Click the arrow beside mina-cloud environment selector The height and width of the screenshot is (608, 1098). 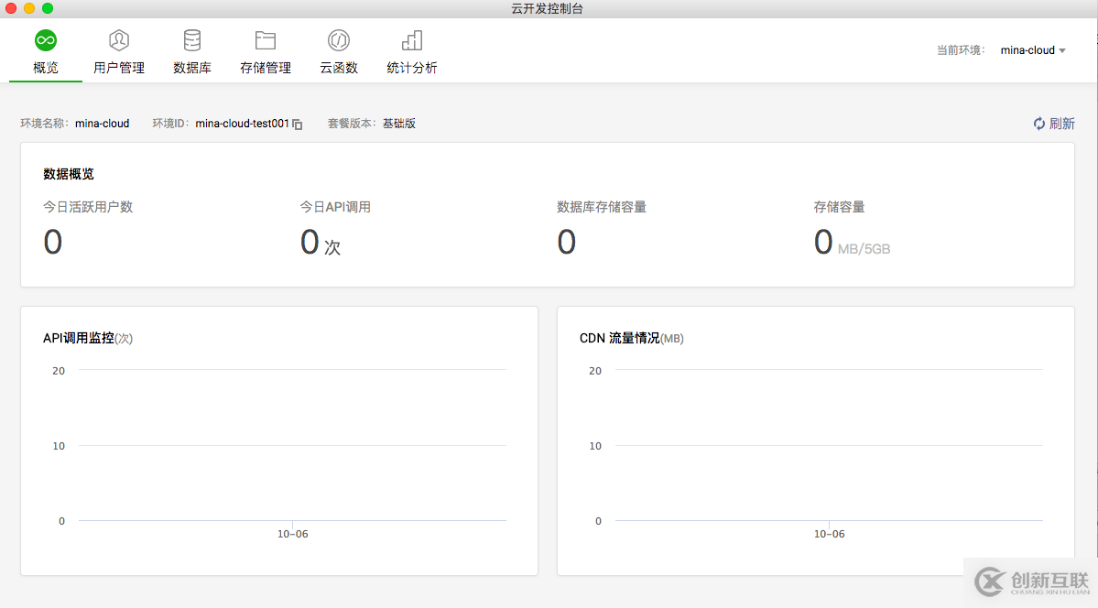tap(1062, 51)
